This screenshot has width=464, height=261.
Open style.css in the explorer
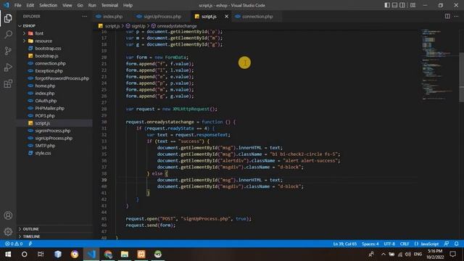point(43,153)
